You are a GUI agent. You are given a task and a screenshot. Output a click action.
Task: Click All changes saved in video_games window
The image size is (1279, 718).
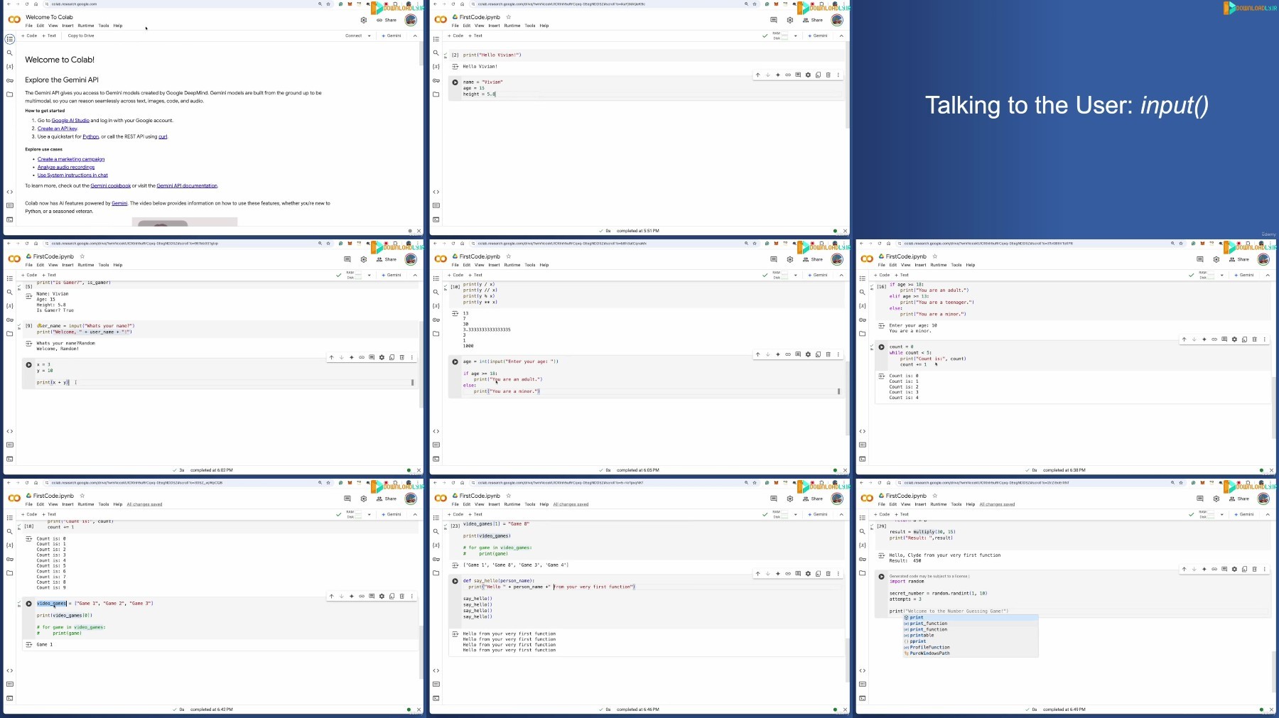[144, 504]
